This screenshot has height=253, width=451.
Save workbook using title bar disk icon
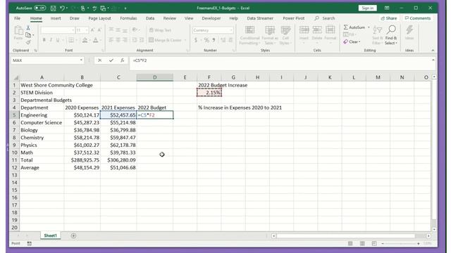point(53,8)
